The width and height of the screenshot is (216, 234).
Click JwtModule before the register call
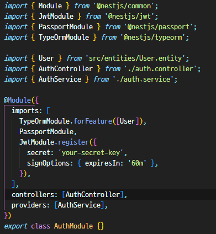point(36,142)
